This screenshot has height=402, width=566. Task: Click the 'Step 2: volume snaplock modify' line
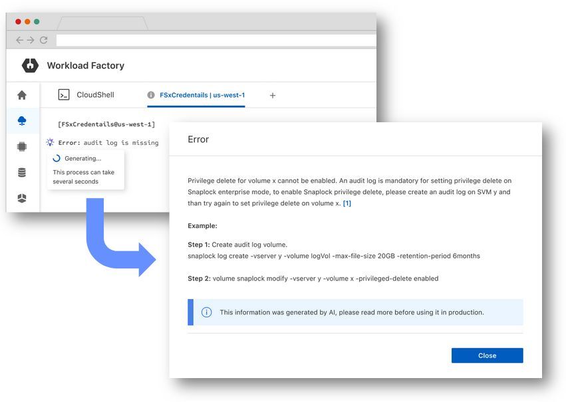coord(313,278)
